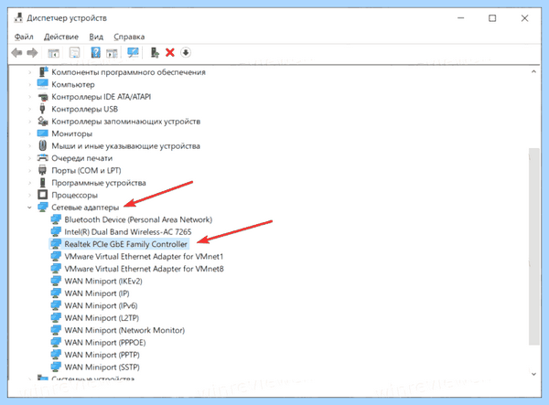Collapse the Сетевые адаптеры category

pos(29,208)
